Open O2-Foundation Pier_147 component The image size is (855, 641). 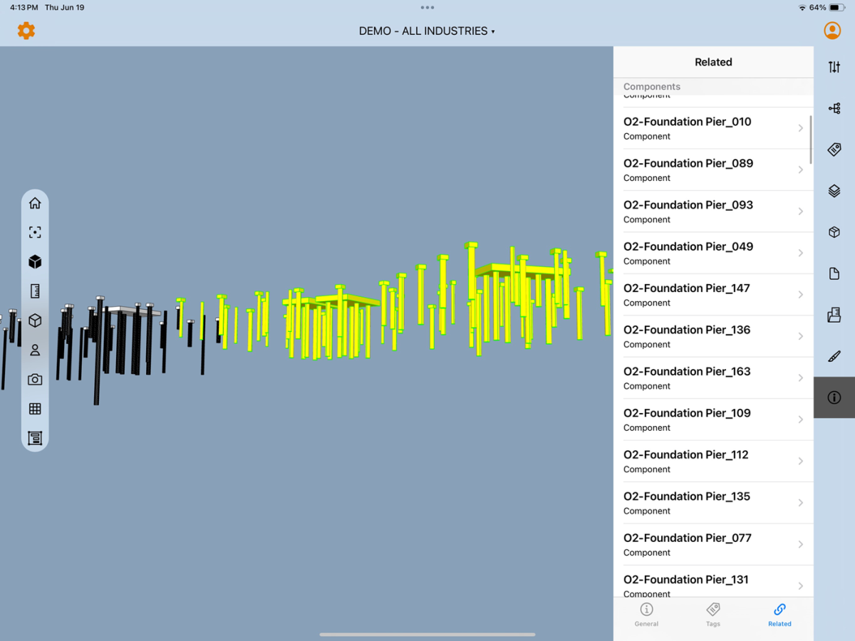(713, 295)
